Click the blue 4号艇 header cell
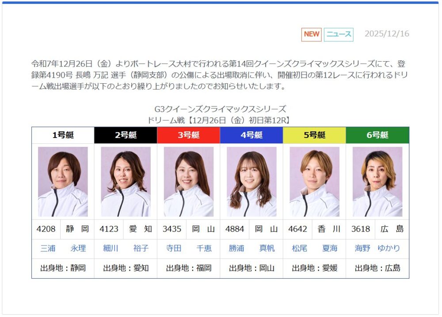 coord(251,135)
